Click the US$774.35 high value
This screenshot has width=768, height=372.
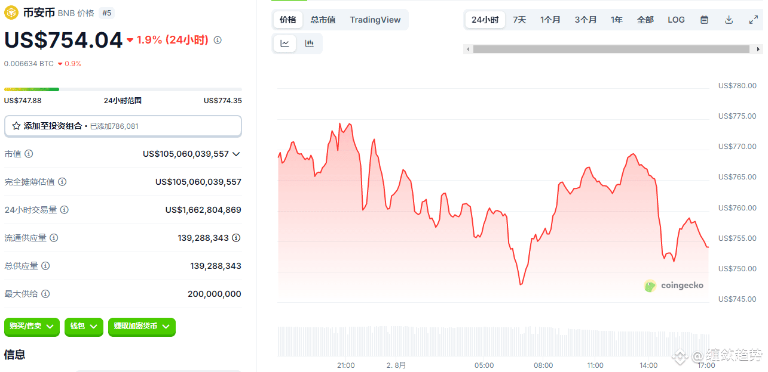223,101
